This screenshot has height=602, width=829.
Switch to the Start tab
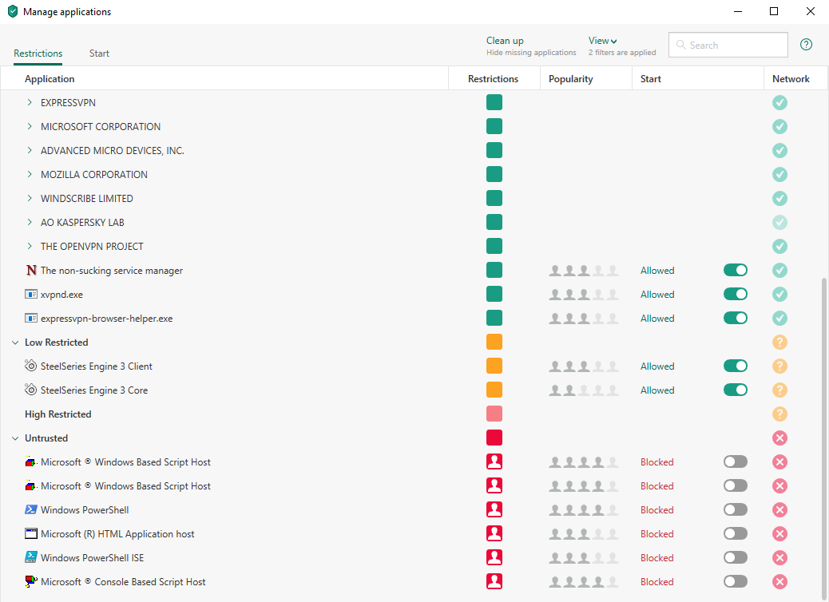coord(99,53)
